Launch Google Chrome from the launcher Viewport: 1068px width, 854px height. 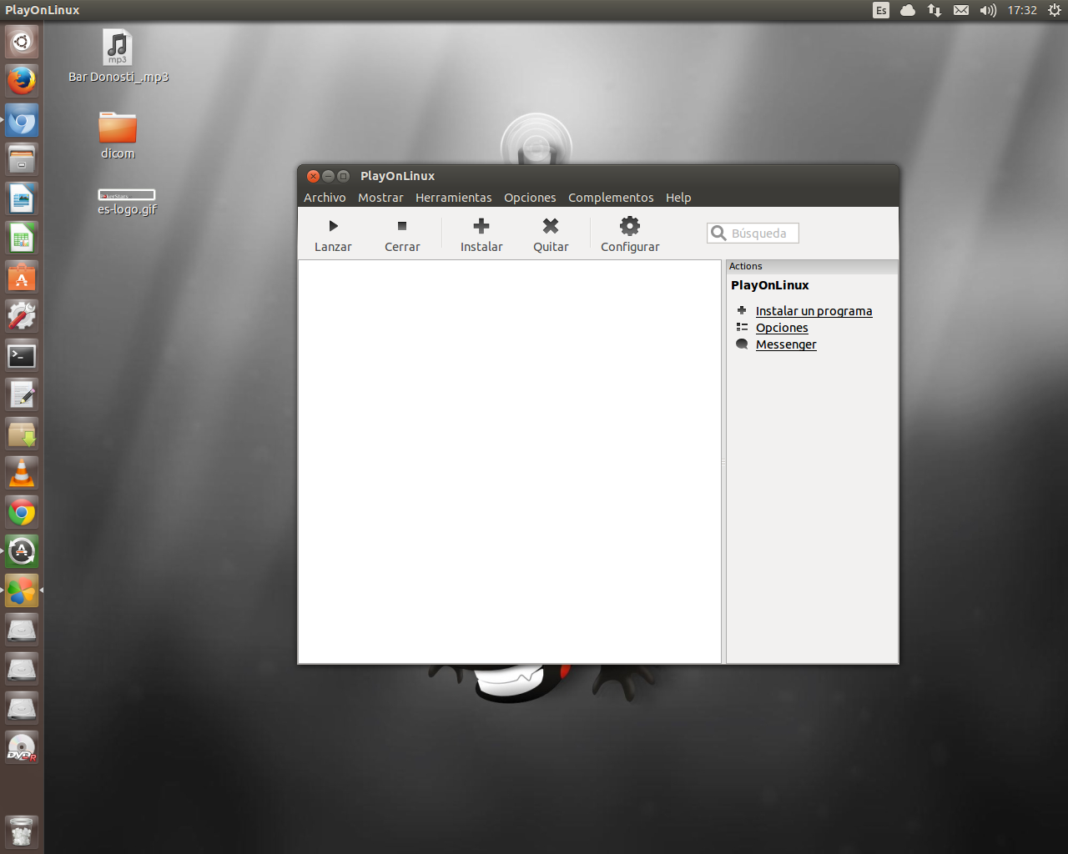(x=22, y=512)
